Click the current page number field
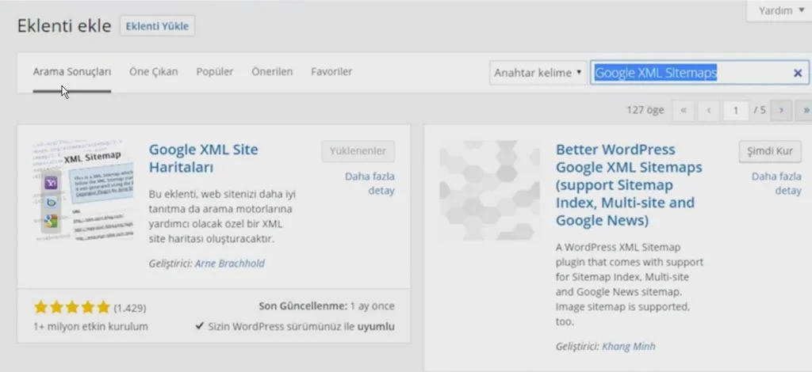The height and width of the screenshot is (372, 812). tap(736, 111)
